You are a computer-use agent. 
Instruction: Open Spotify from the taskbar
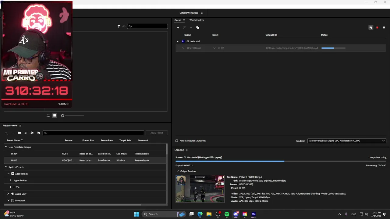227,214
